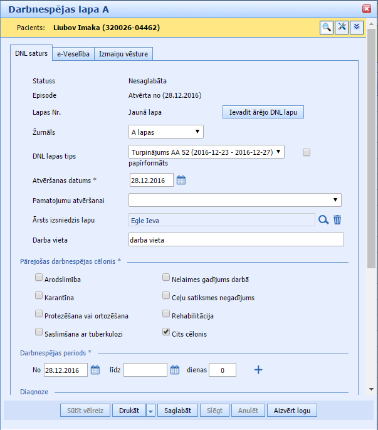Switch to the e-Veselība tab
Viewport: 378px width, 430px height.
click(x=74, y=54)
